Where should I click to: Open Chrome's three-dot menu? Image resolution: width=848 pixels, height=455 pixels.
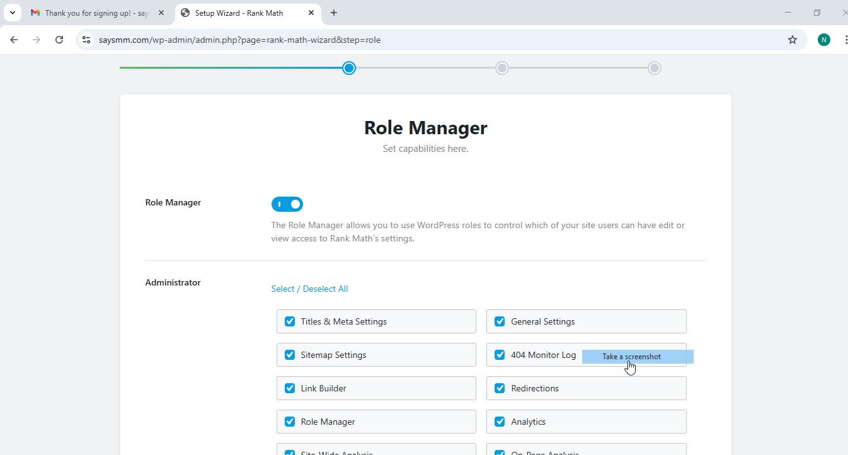(x=844, y=40)
